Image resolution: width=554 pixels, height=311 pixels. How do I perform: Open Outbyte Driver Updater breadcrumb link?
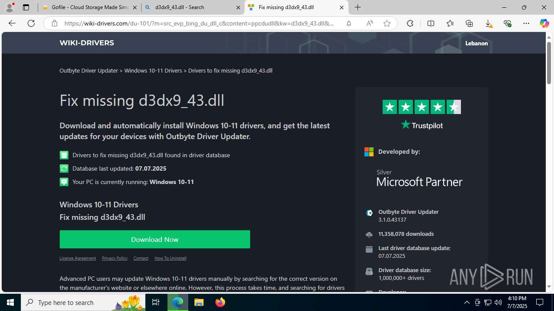coord(89,70)
